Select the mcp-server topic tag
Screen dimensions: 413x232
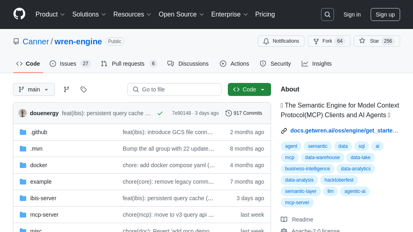coord(297,203)
